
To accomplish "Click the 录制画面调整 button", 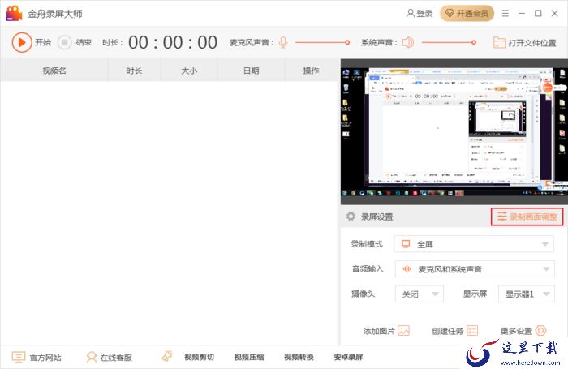I will [x=527, y=217].
